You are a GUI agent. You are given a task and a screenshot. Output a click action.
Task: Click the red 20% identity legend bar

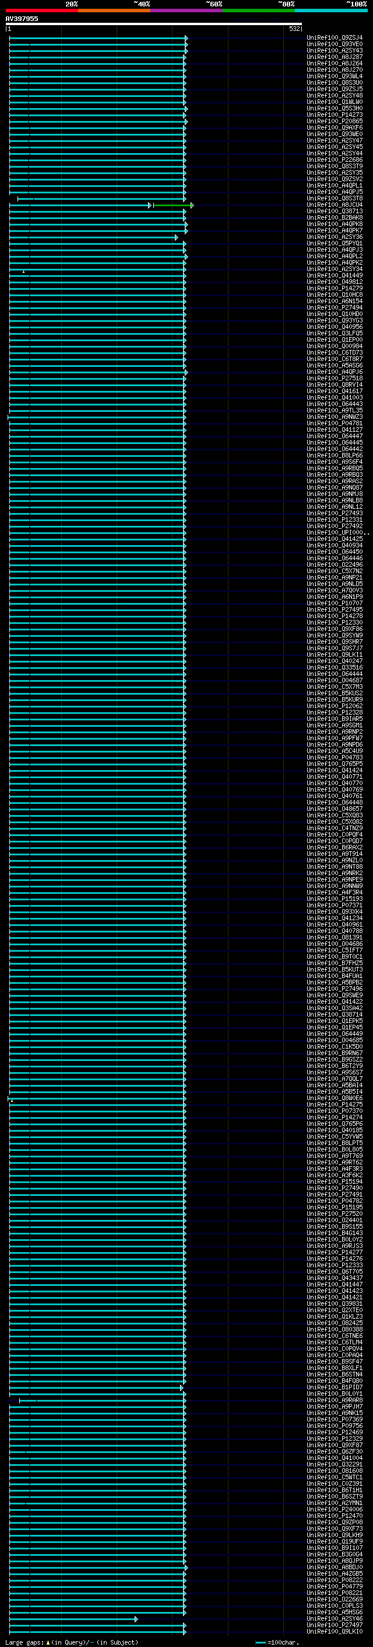pyautogui.click(x=41, y=11)
